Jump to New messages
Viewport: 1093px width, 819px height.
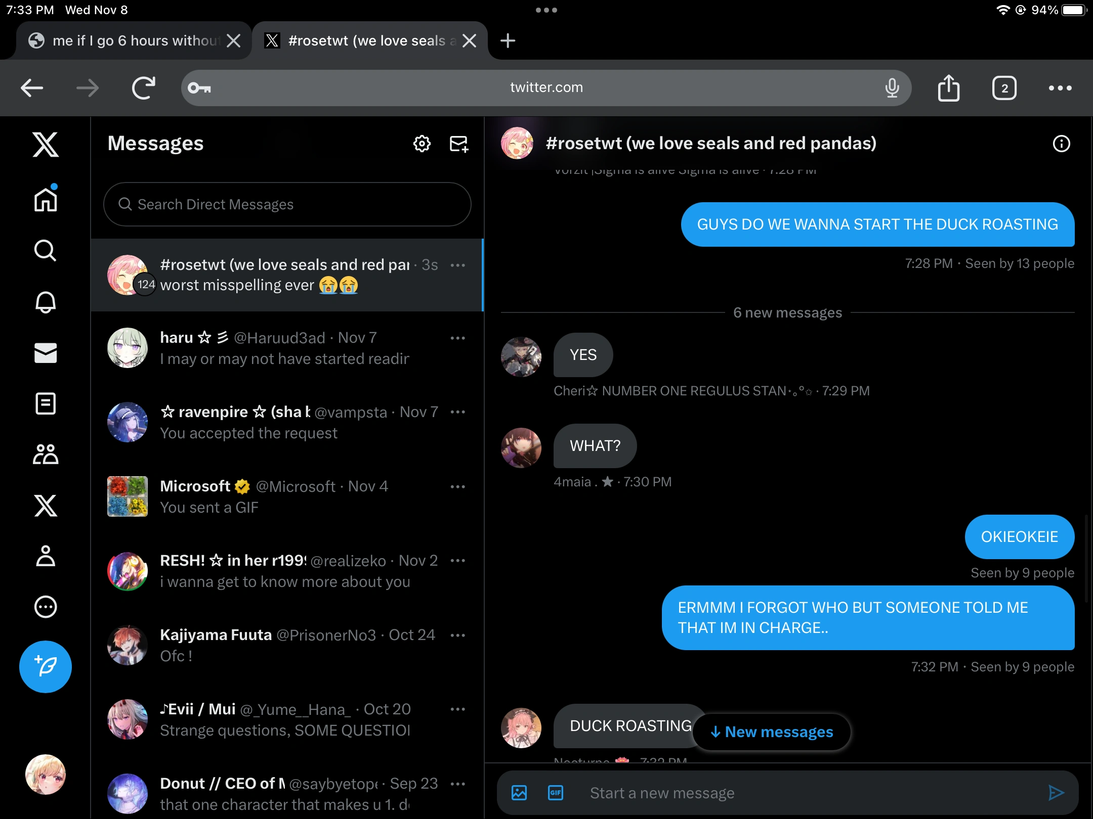771,732
